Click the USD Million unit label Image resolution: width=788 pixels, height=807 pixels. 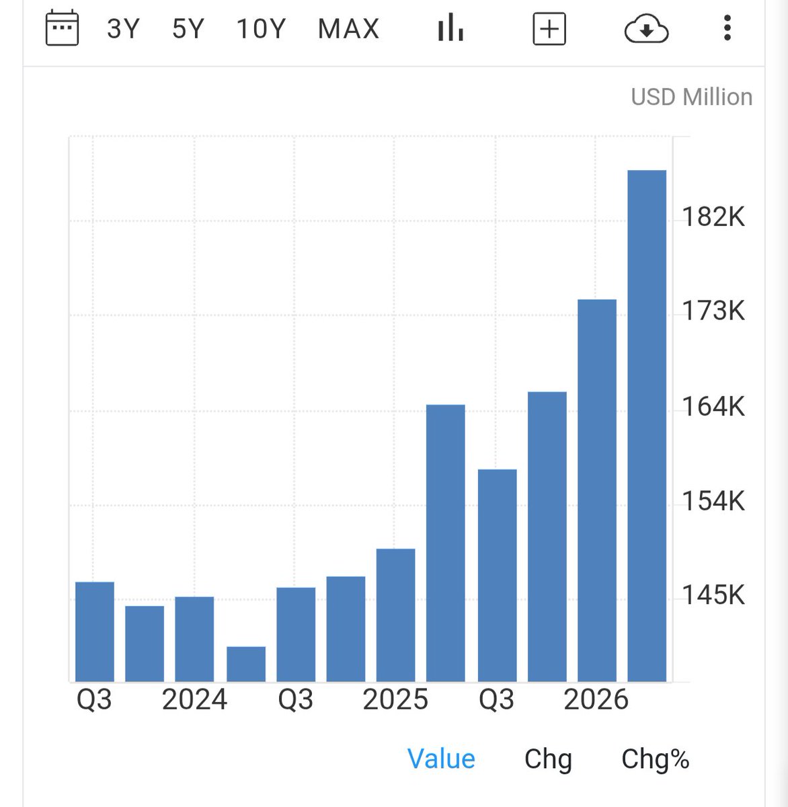tap(692, 98)
